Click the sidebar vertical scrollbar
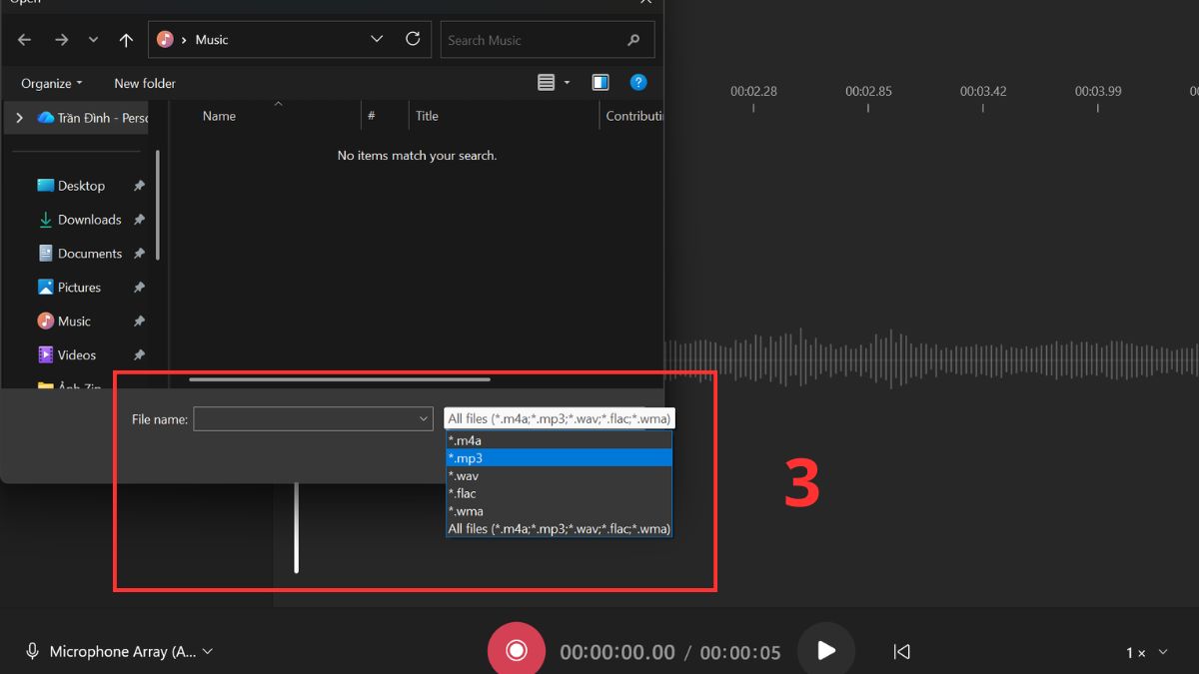The height and width of the screenshot is (674, 1199). pyautogui.click(x=158, y=205)
